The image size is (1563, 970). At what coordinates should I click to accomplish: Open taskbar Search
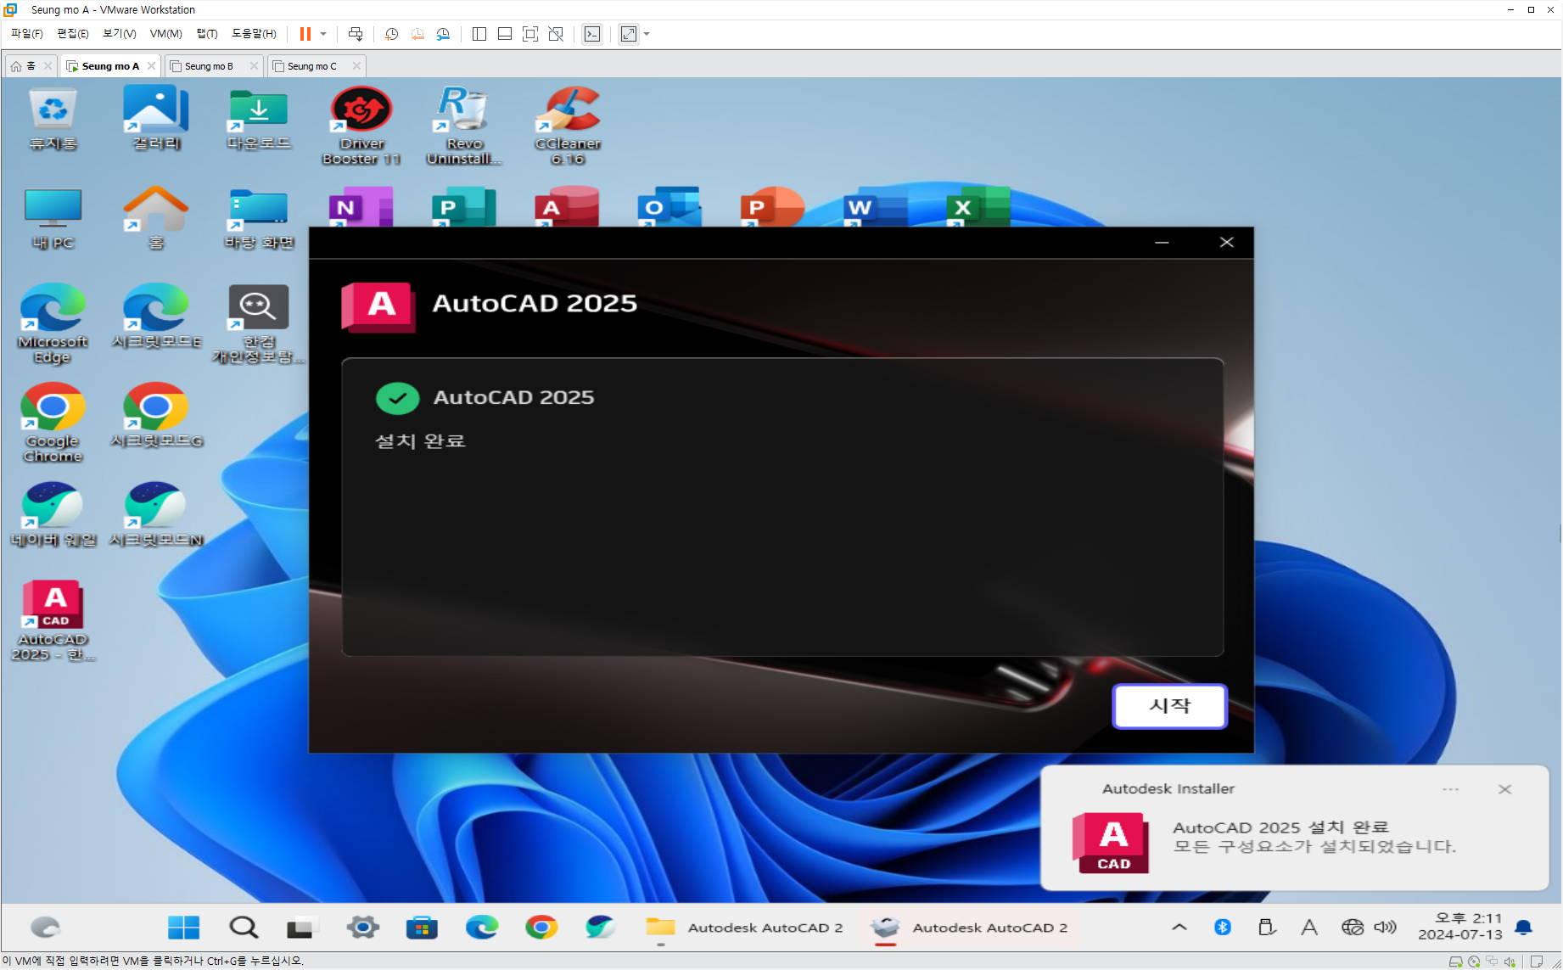pyautogui.click(x=244, y=928)
